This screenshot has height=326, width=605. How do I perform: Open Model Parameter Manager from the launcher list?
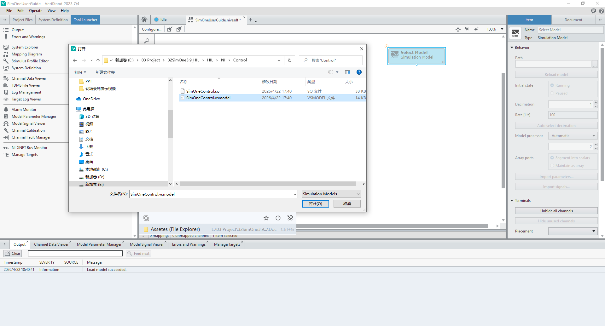[x=34, y=117]
